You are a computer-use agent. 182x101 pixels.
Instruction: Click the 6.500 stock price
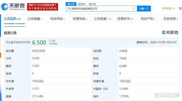39,42
